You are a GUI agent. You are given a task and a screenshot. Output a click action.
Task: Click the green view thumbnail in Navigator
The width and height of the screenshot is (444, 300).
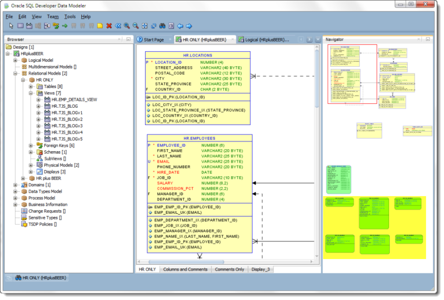click(x=339, y=179)
